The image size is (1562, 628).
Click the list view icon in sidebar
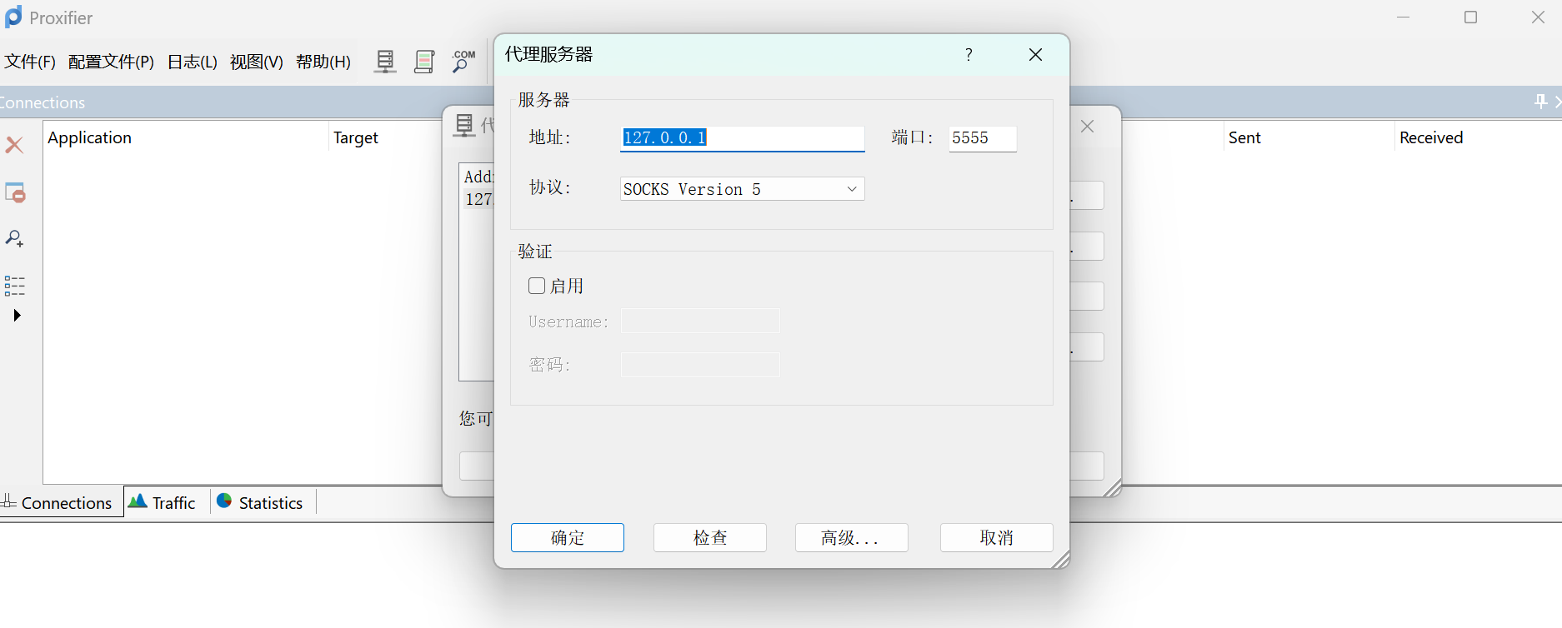15,286
